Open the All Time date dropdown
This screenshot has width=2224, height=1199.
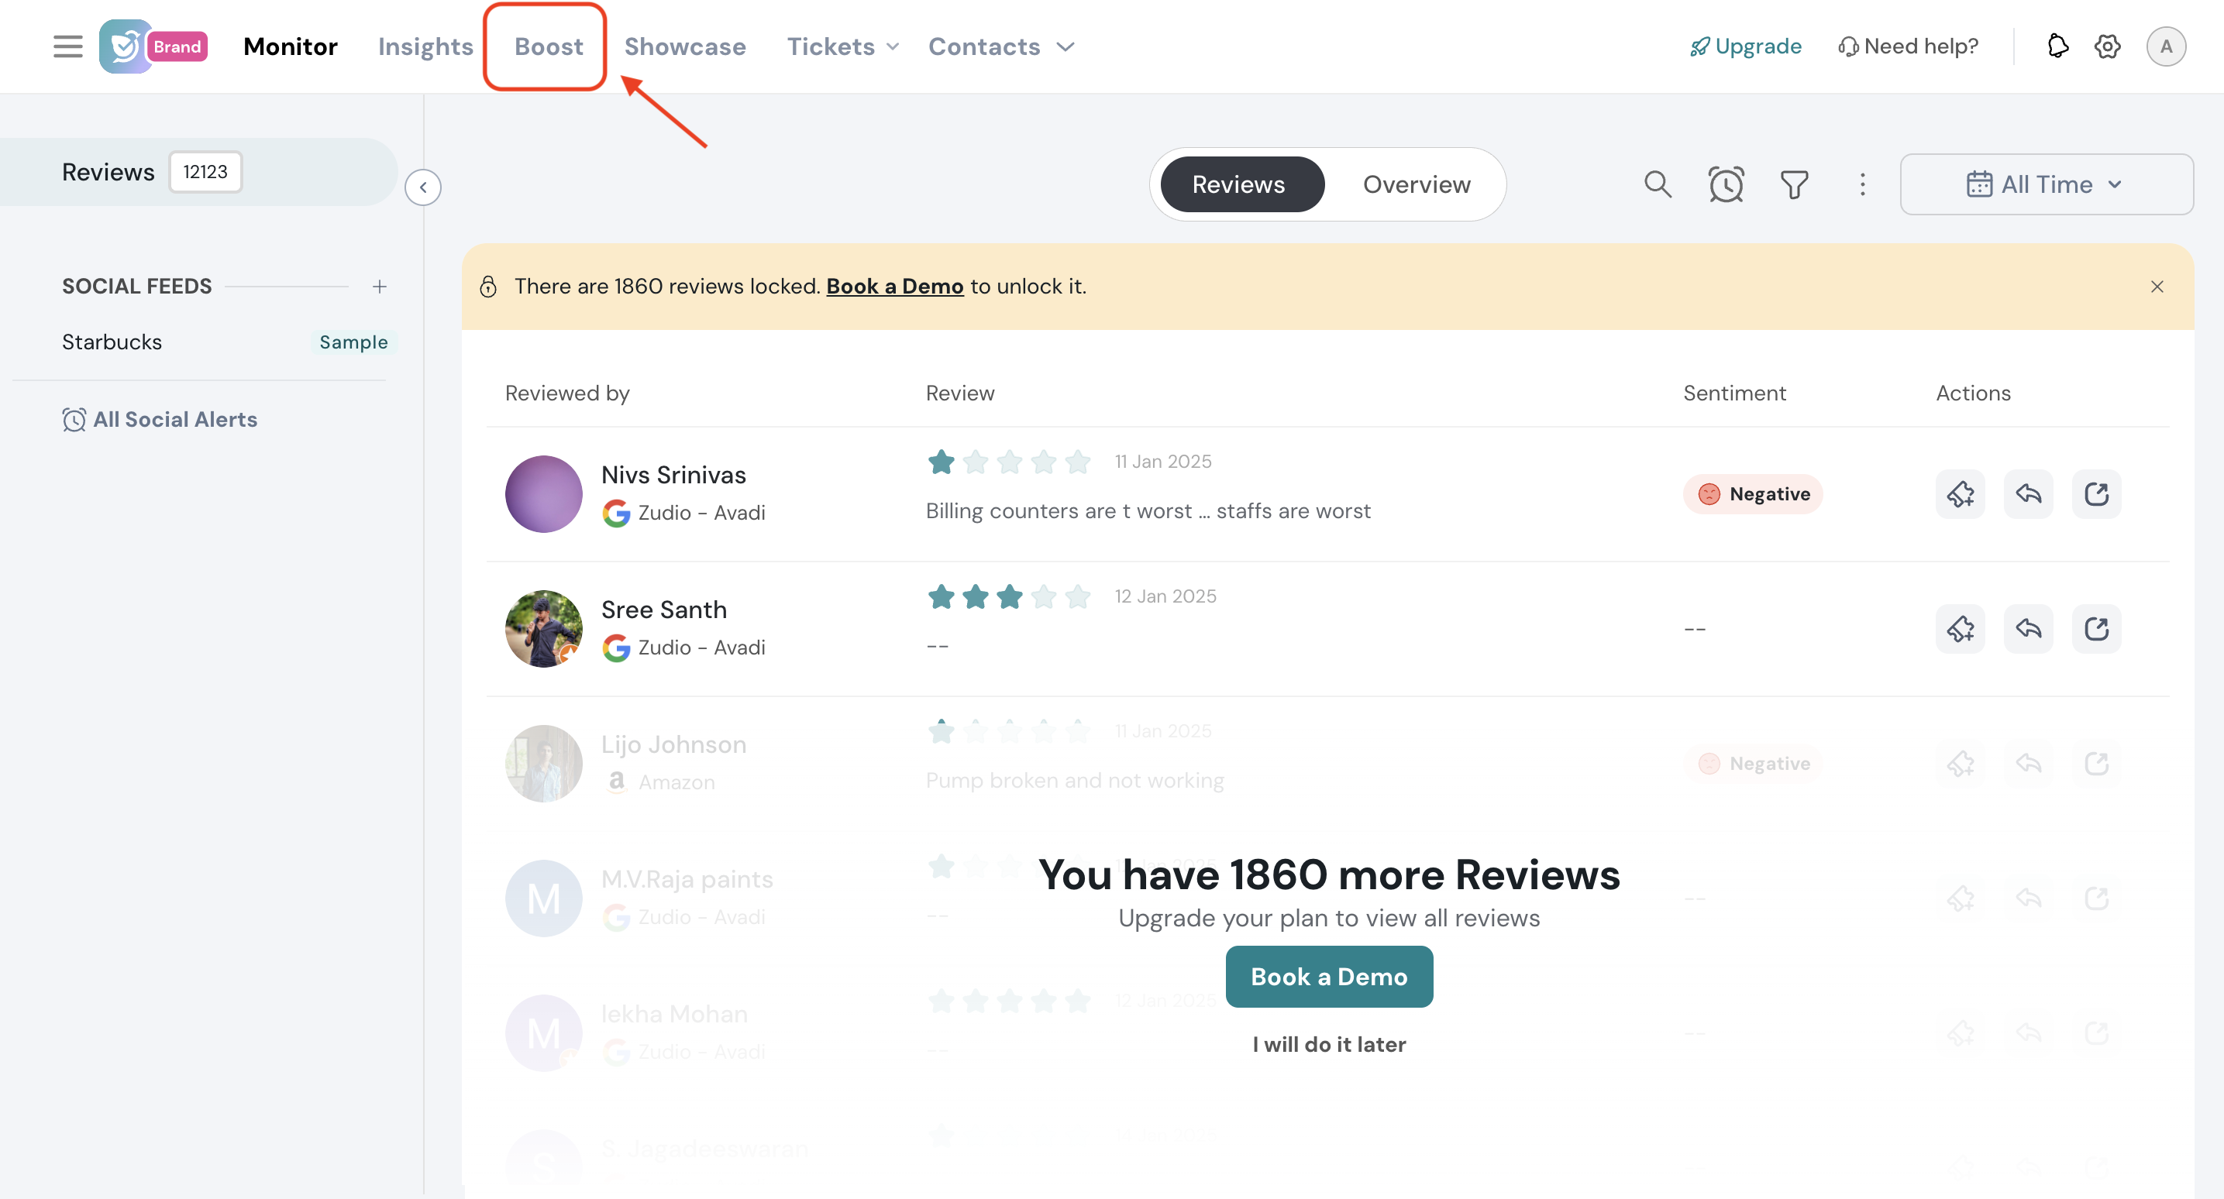coord(2045,184)
